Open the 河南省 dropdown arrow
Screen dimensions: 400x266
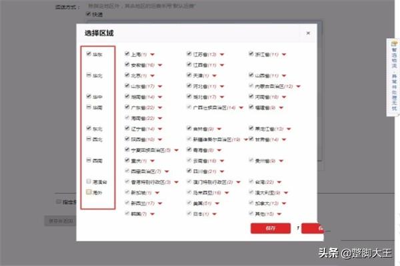(x=284, y=97)
